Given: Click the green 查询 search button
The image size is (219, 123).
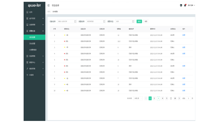Looking at the screenshot, I should 139,22.
